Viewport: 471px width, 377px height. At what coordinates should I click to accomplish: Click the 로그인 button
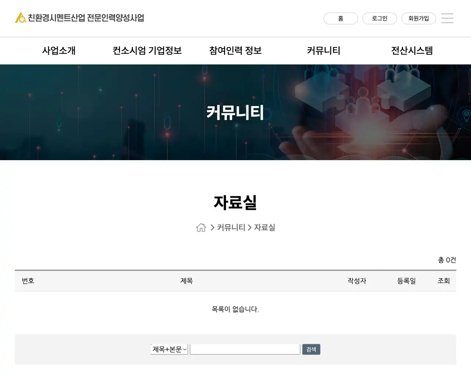[x=379, y=18]
